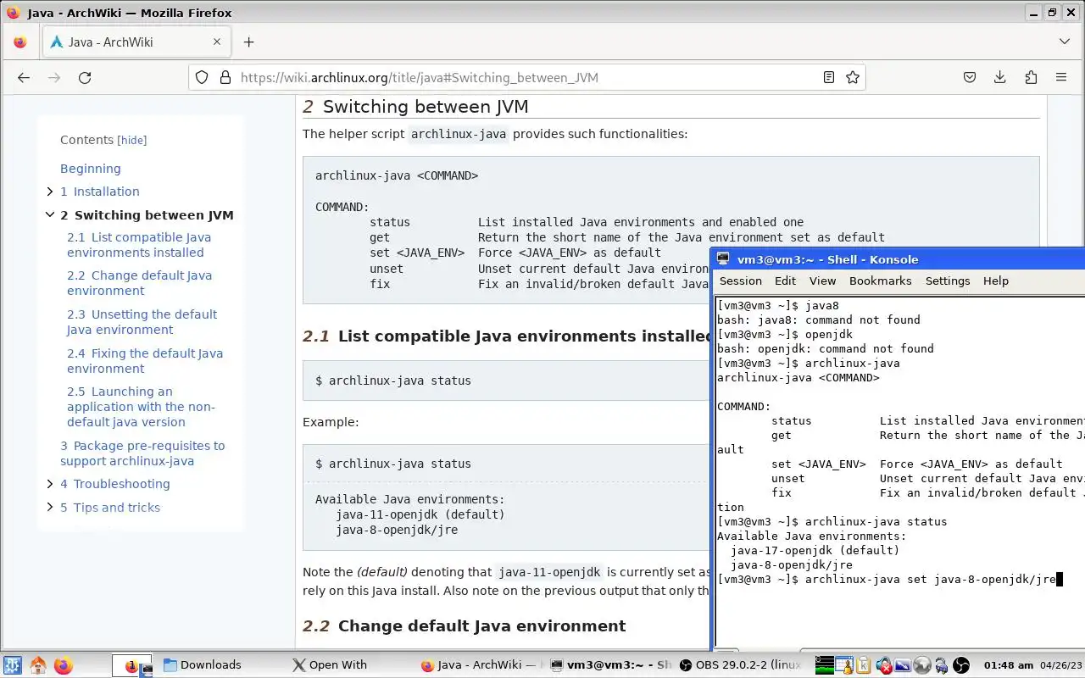Open the network globe tray icon

click(x=922, y=665)
